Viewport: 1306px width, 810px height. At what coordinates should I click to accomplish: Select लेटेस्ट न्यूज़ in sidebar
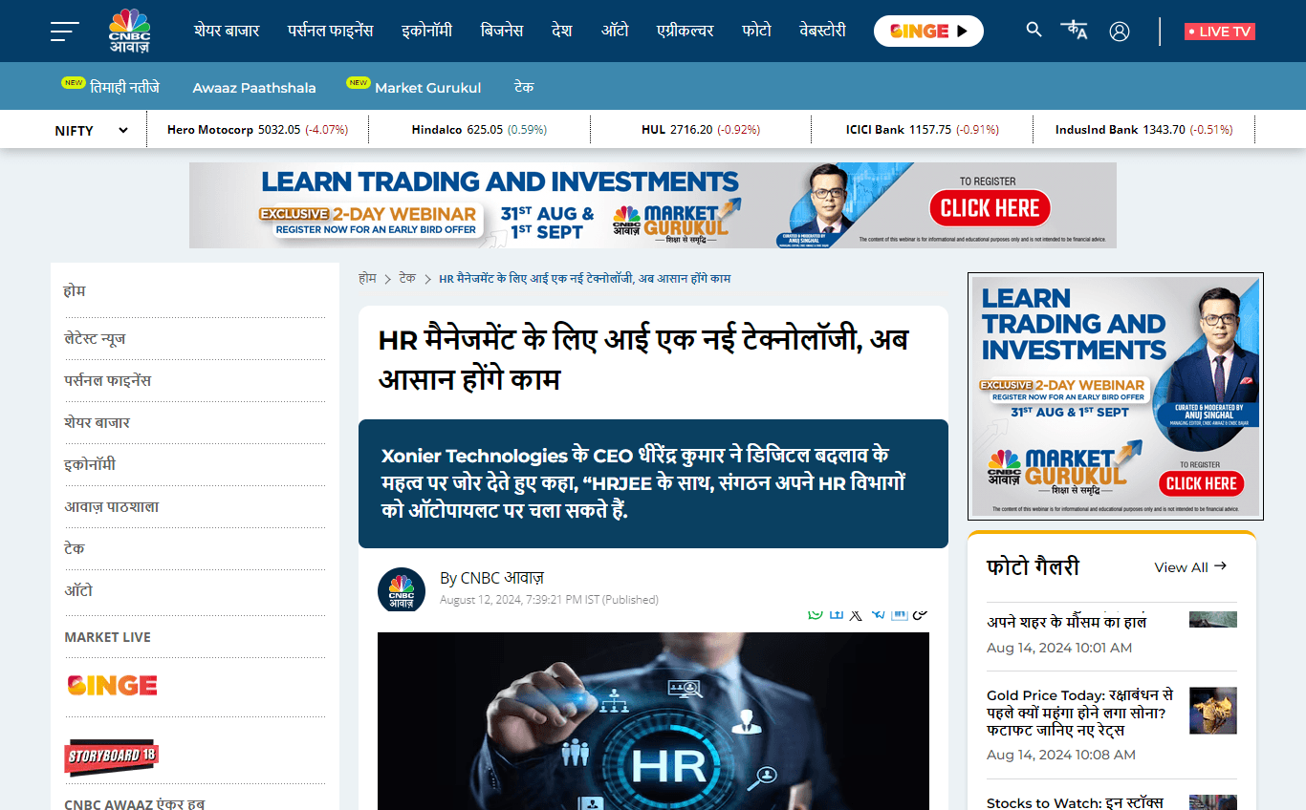click(x=95, y=338)
